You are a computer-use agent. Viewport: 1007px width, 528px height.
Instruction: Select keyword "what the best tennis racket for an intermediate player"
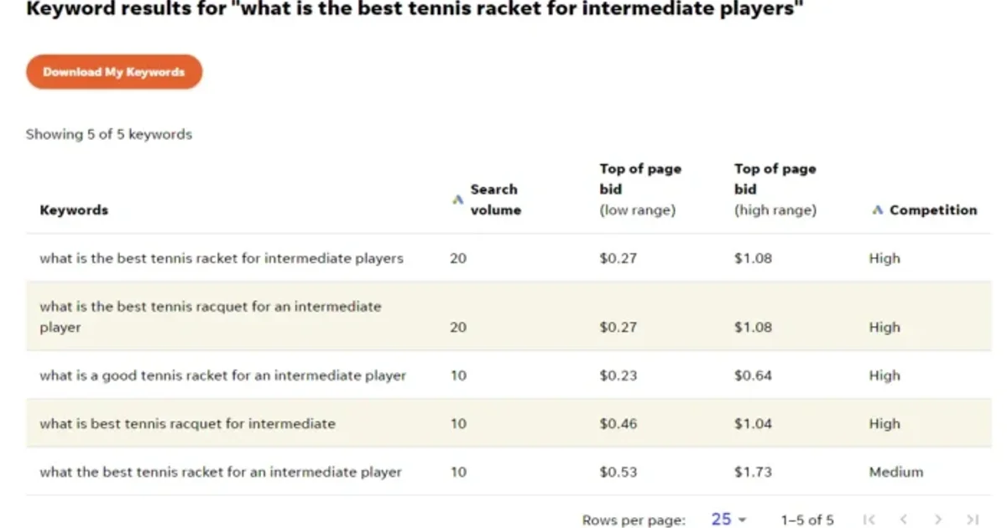221,472
